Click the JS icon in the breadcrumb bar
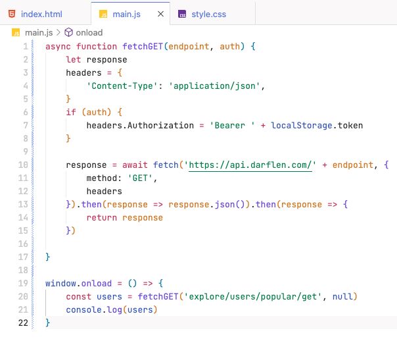Viewport: 397px width, 341px height. point(16,32)
